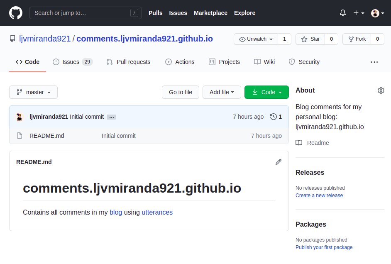The width and height of the screenshot is (391, 264).
Task: Follow the blog link in the README
Action: (x=116, y=213)
